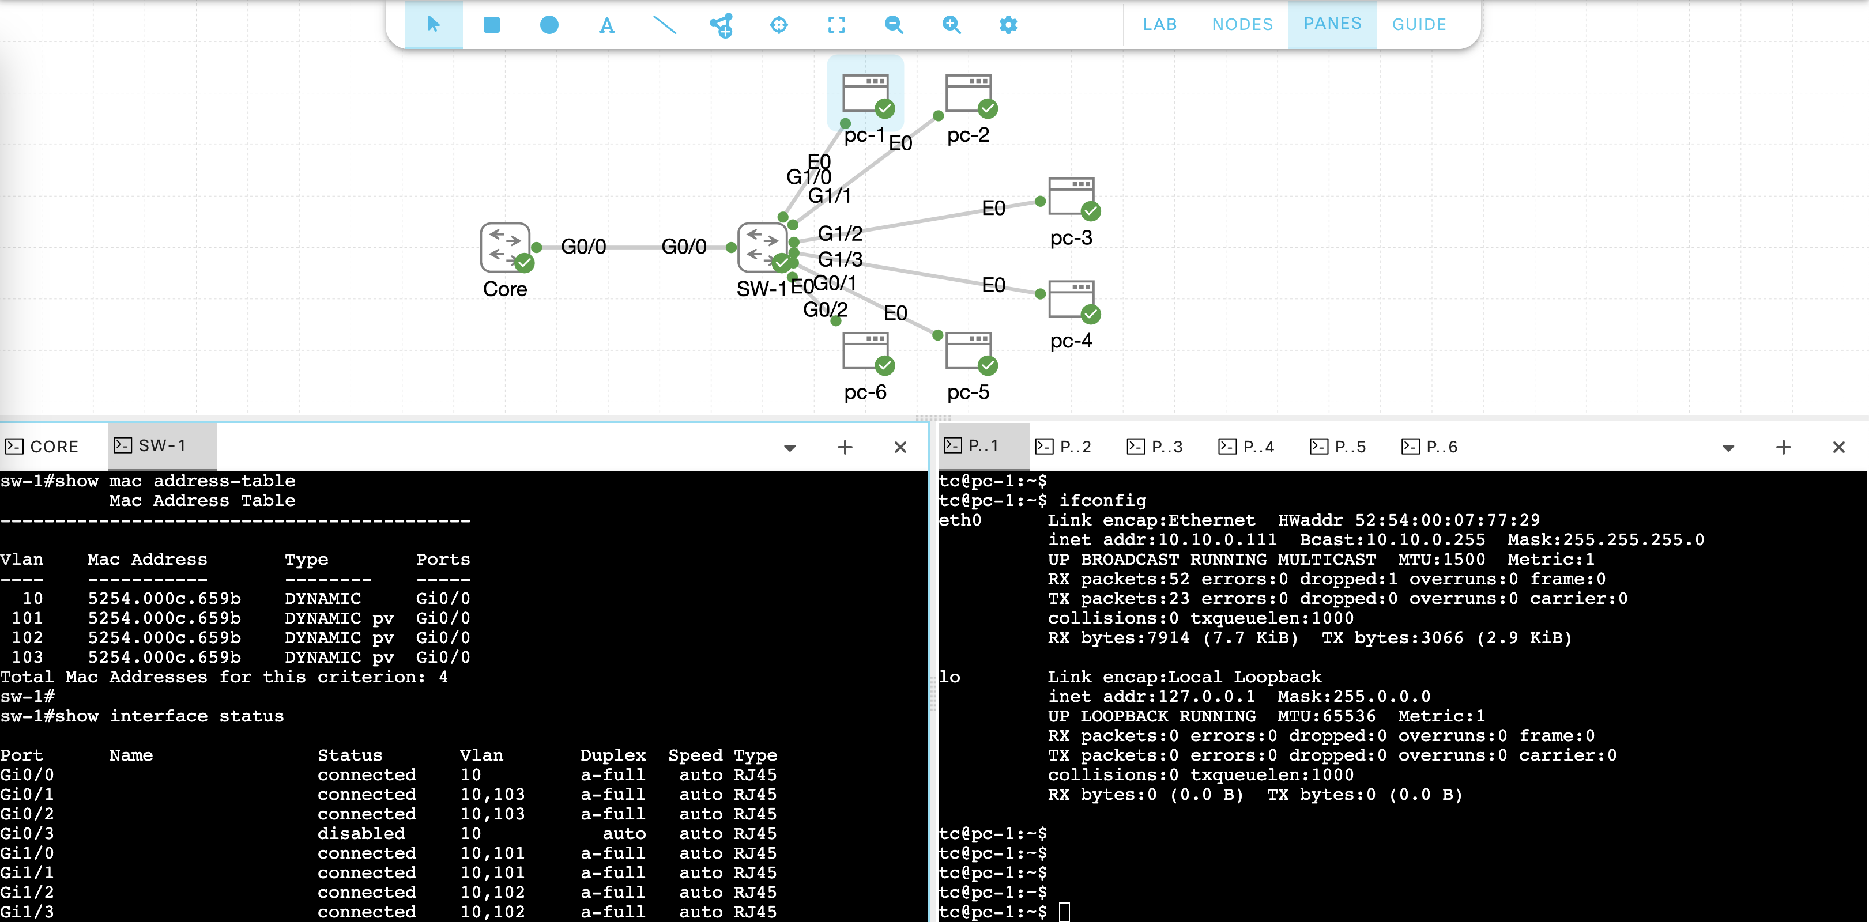The image size is (1869, 922).
Task: Choose the rectangle annotation tool
Action: 491,25
